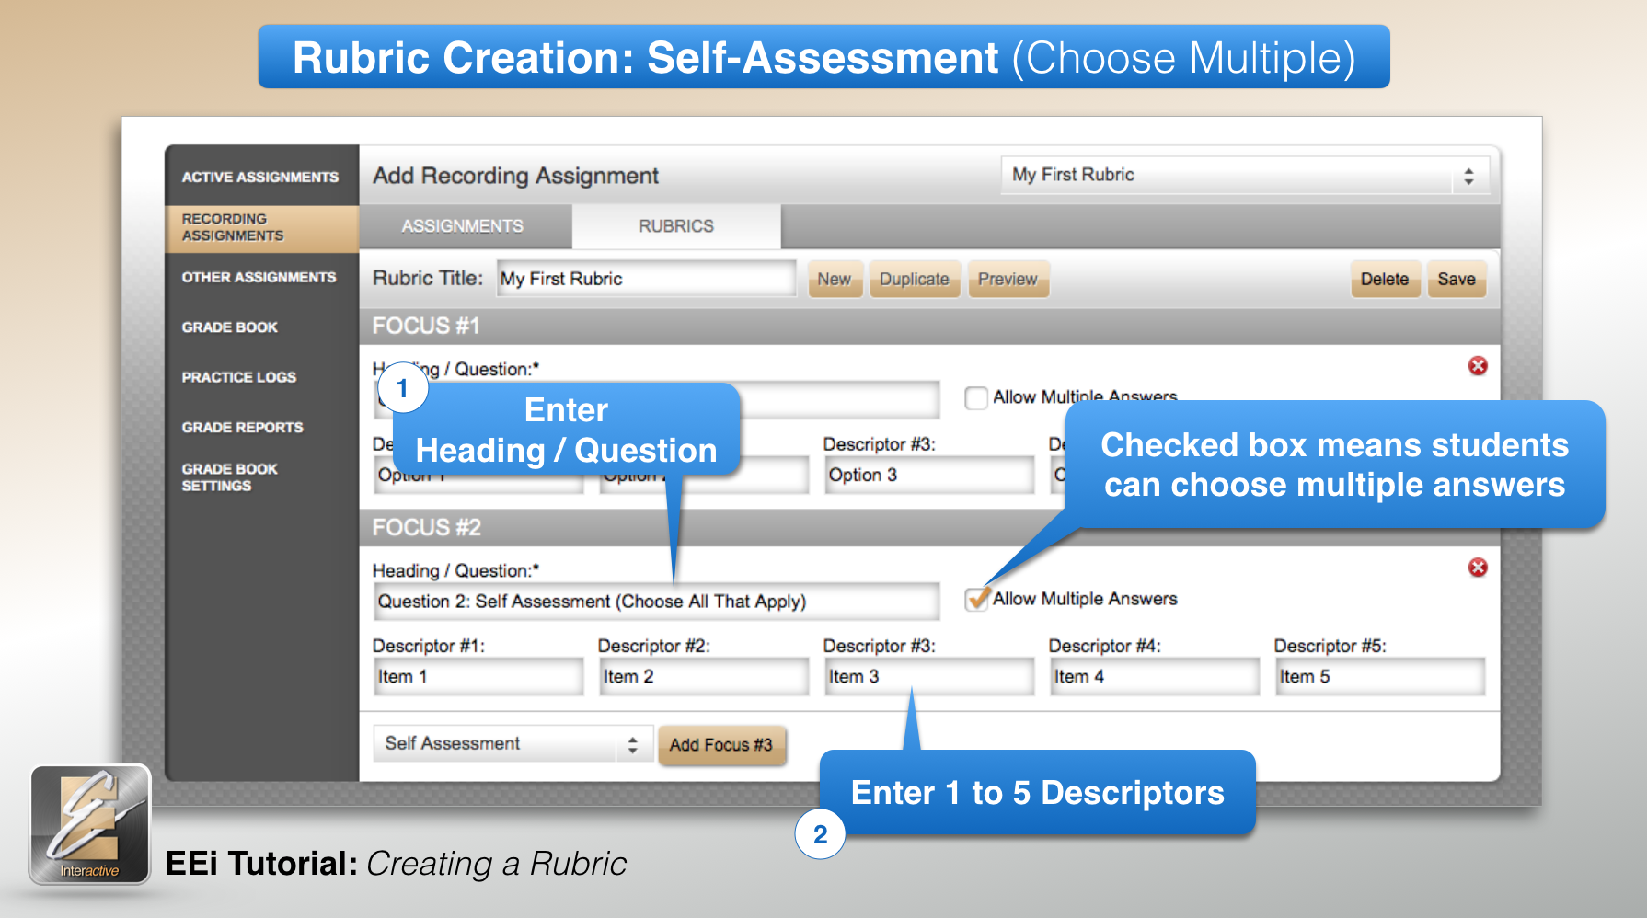This screenshot has width=1647, height=918.
Task: Open Other Assignments in sidebar
Action: [x=261, y=277]
